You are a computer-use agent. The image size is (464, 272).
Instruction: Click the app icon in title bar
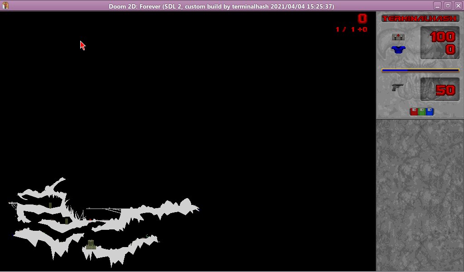5,5
